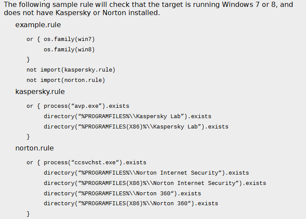Viewport: 306px width, 219px height.
Task: Click the %PROGRAMFILES(X86)%\\Norton 360 directory line
Action: tap(131, 203)
